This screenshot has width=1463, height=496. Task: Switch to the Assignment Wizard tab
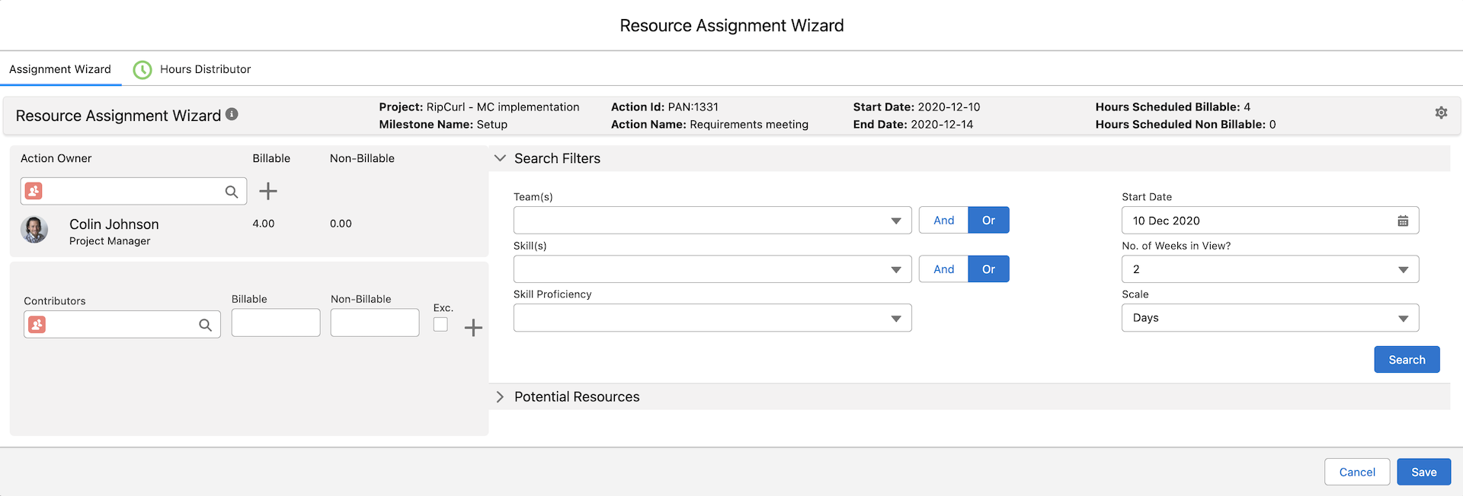click(x=60, y=69)
